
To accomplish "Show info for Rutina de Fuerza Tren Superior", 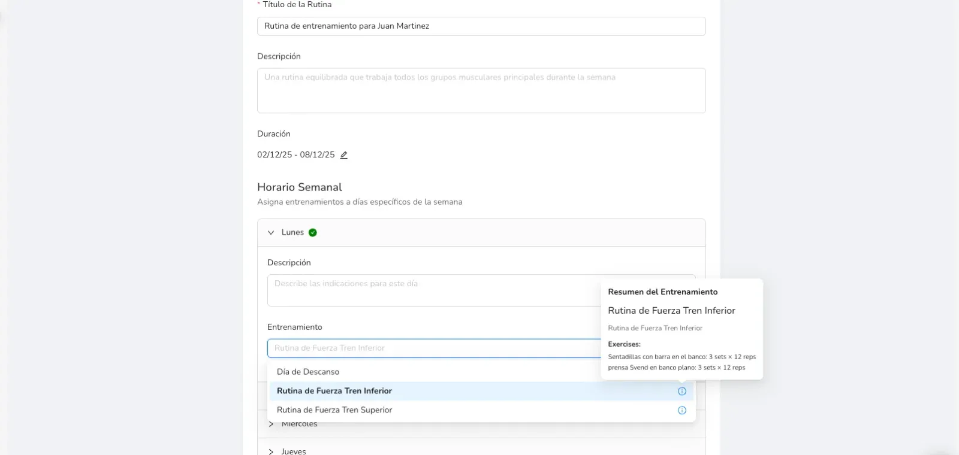I will [681, 410].
